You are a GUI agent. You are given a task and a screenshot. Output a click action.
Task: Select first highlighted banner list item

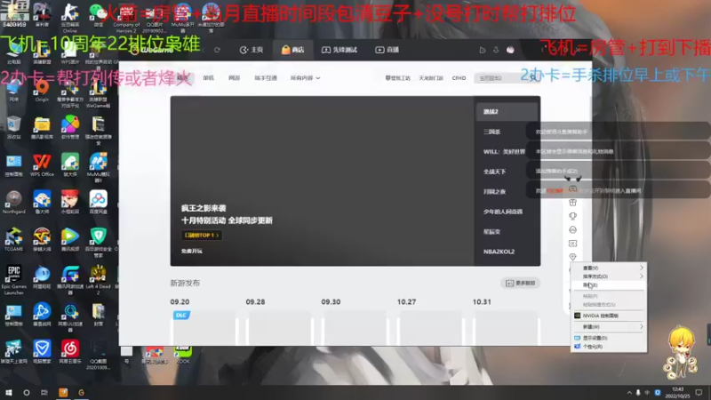tap(507, 112)
